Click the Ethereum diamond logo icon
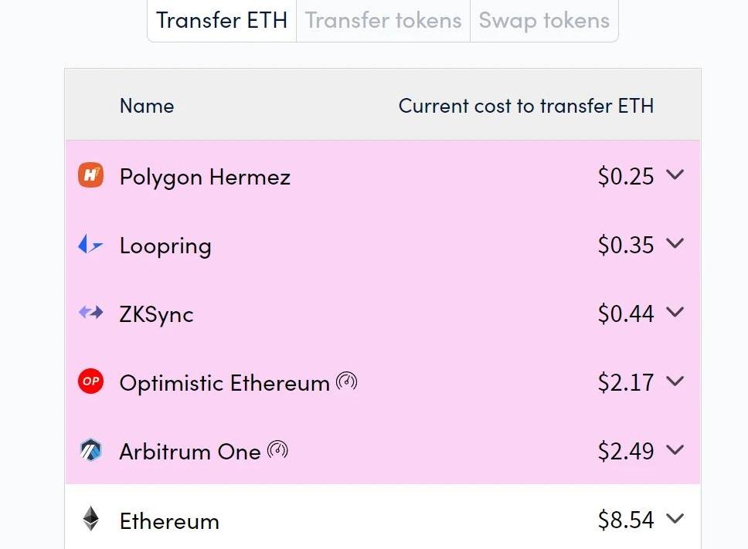This screenshot has width=748, height=549. [x=91, y=519]
